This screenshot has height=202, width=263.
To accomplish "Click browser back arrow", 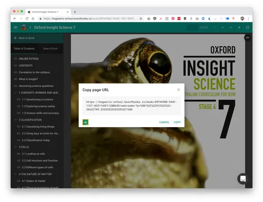I will (15, 18).
